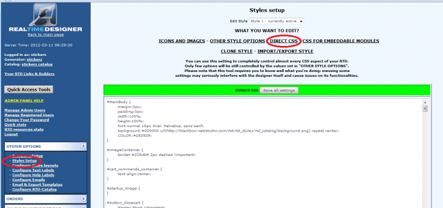This screenshot has height=208, width=443.
Task: Open Email & Export Templates link
Action: [x=37, y=185]
